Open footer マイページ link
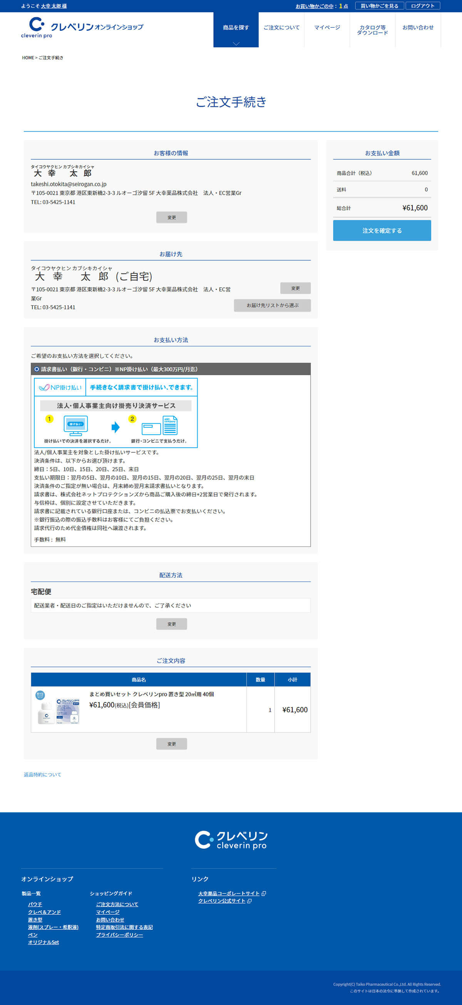Screen dimensions: 462x1005 [107, 912]
